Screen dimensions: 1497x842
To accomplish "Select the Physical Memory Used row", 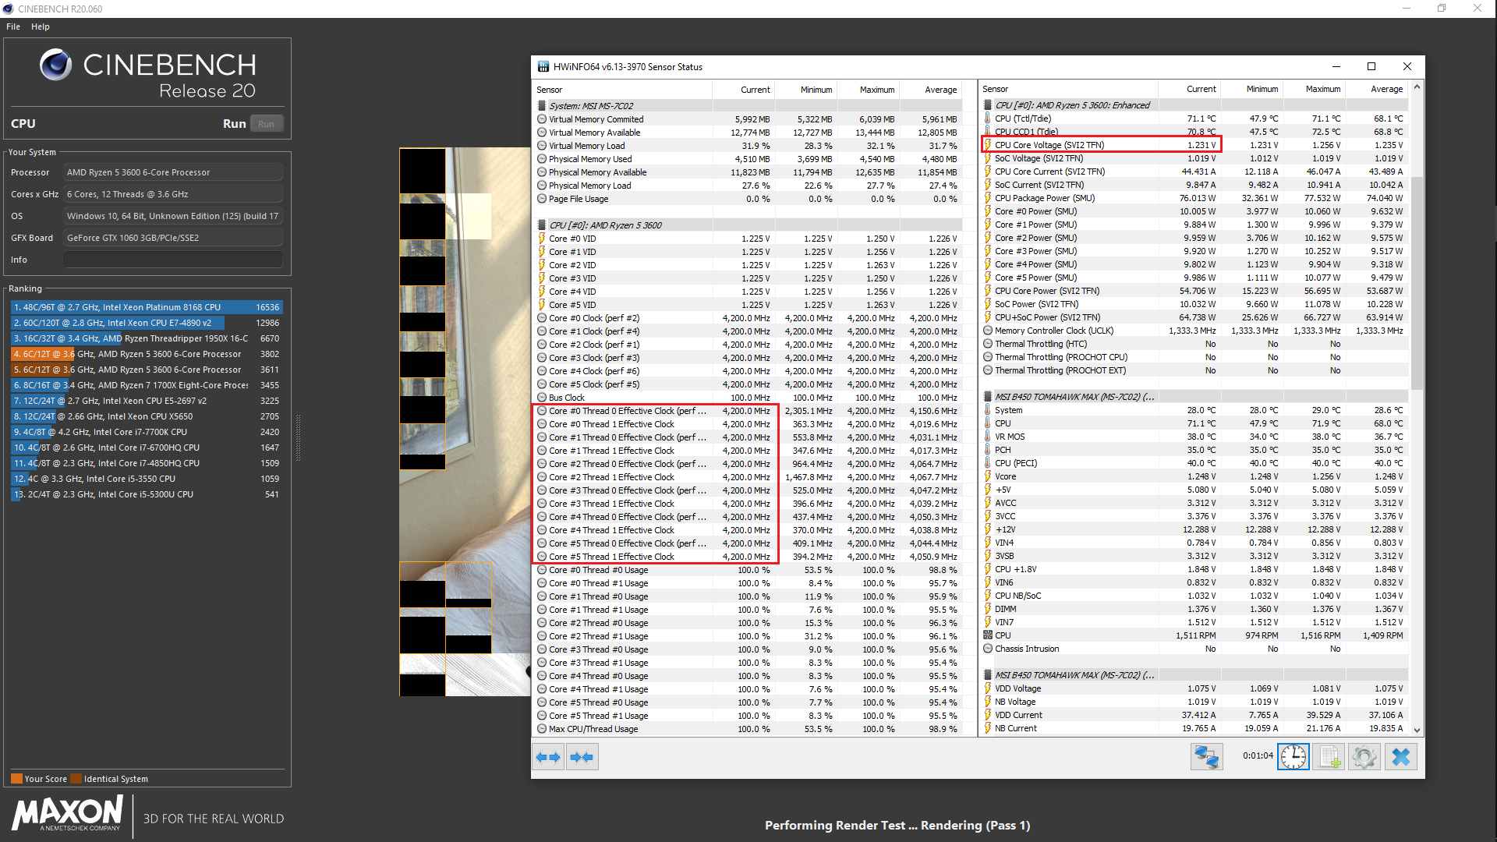I will click(748, 159).
